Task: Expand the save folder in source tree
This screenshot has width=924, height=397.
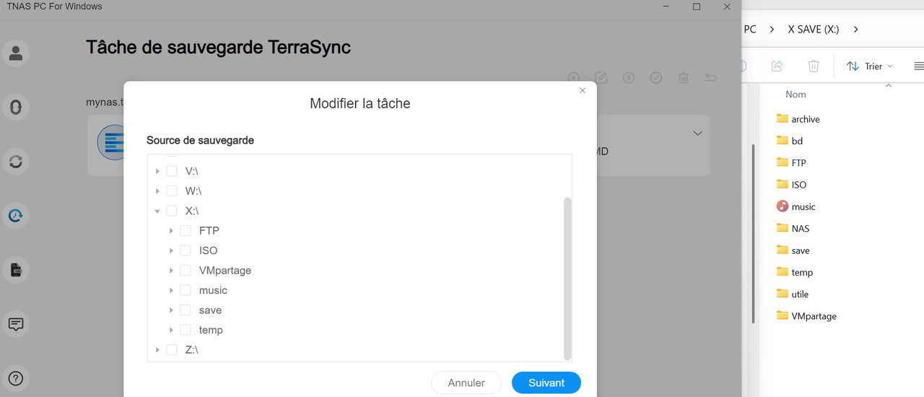Action: click(x=171, y=310)
